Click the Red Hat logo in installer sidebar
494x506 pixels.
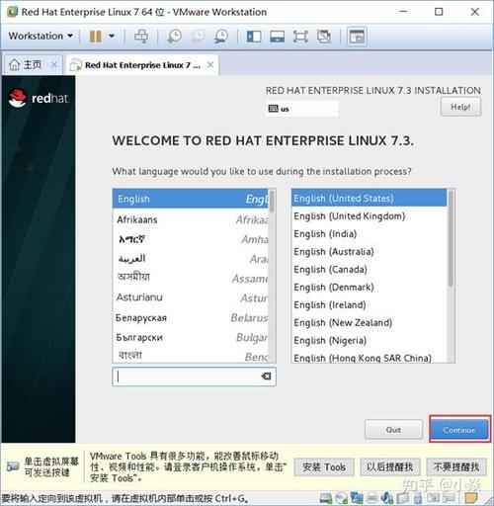[39, 98]
